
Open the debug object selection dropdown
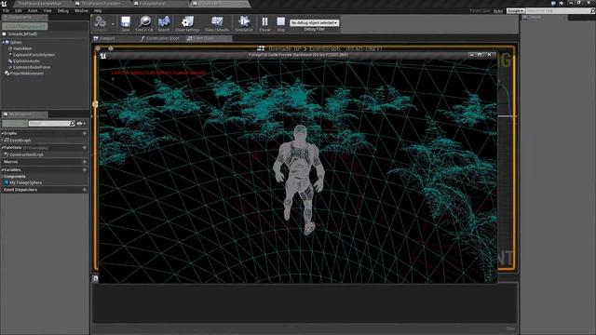pos(315,22)
